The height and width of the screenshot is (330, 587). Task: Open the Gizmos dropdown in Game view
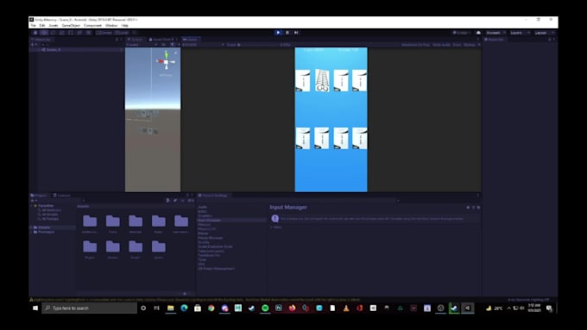(x=471, y=45)
